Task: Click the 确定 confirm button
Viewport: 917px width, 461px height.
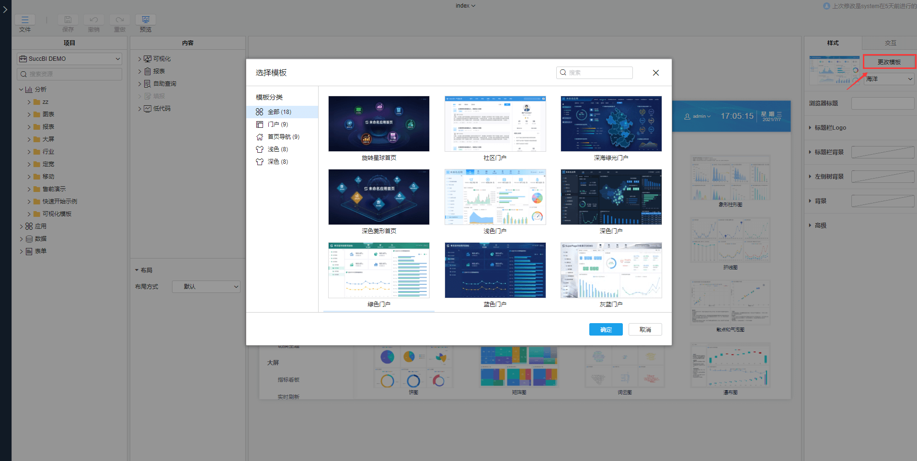Action: [x=606, y=329]
